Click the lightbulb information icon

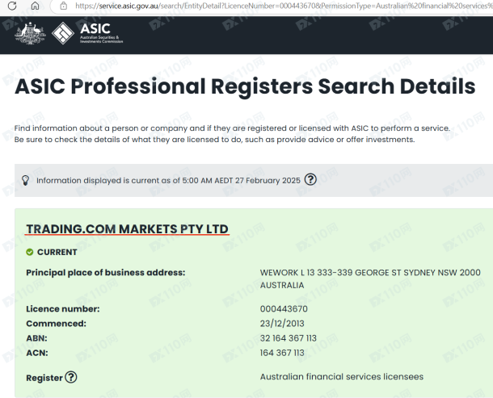pyautogui.click(x=25, y=180)
